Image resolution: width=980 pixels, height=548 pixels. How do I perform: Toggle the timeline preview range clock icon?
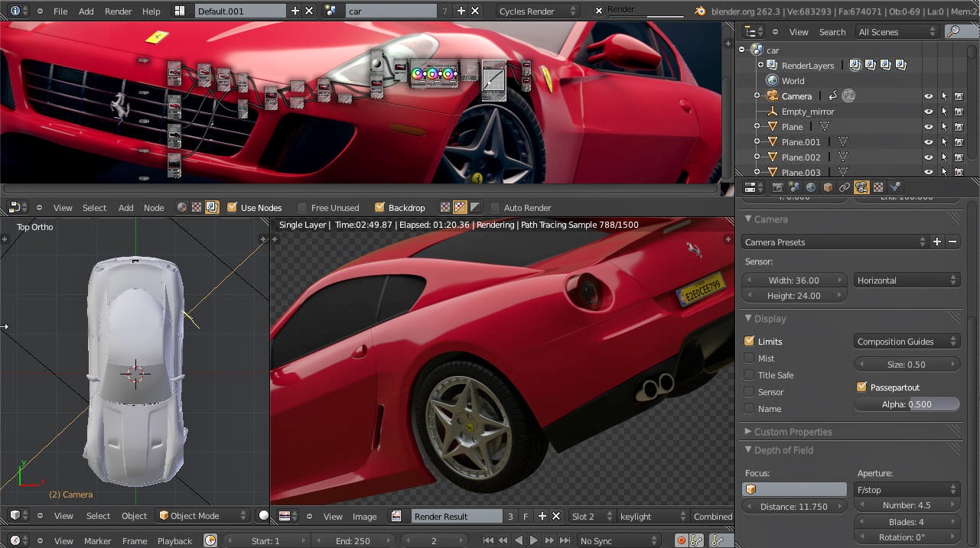pos(210,540)
